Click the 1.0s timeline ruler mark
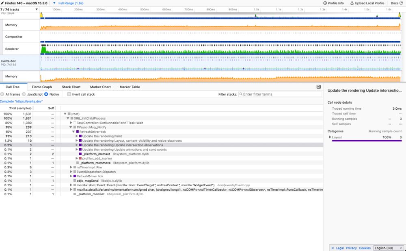 click(x=256, y=9)
